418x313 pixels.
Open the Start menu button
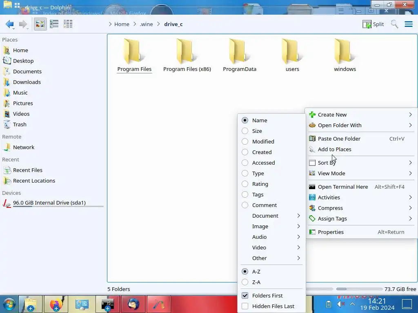[x=9, y=304]
